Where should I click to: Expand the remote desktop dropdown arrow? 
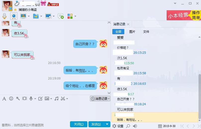54,16
